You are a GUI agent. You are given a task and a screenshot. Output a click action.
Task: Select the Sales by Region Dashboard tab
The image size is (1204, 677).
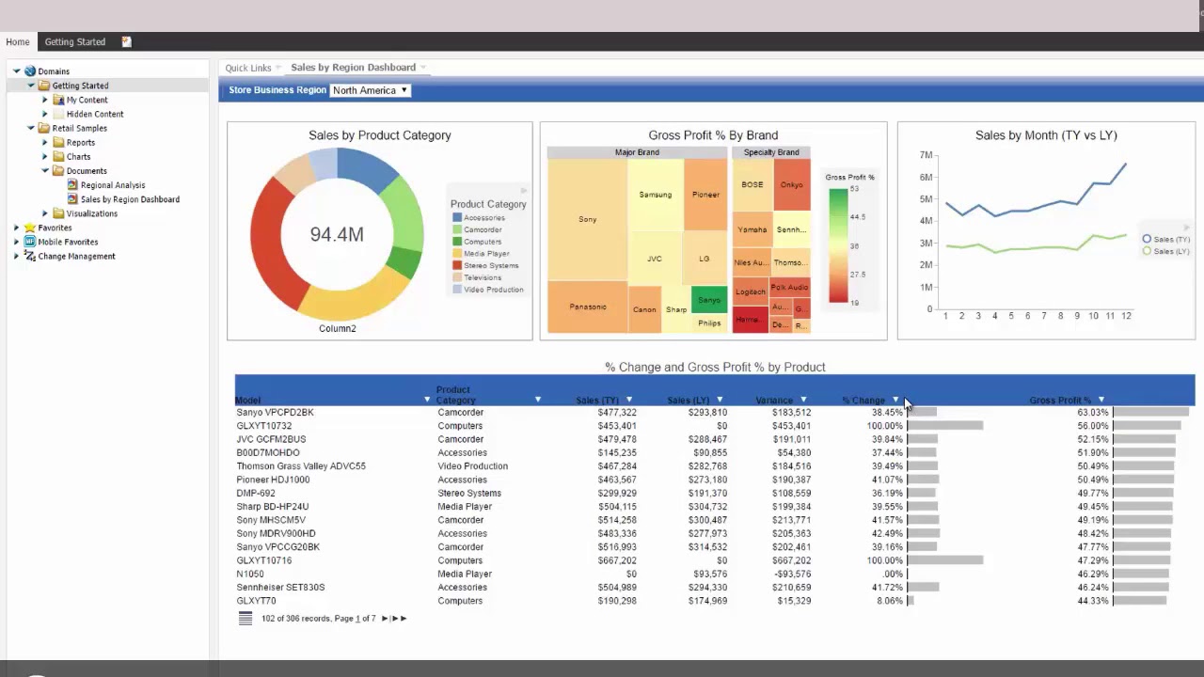[x=353, y=68]
